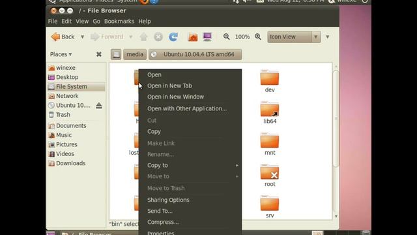Open Desktop in the Places sidebar
The image size is (417, 235).
[x=76, y=77]
